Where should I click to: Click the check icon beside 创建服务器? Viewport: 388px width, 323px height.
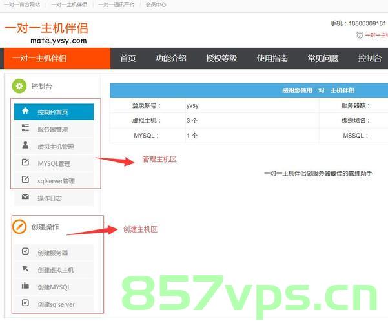[25, 251]
